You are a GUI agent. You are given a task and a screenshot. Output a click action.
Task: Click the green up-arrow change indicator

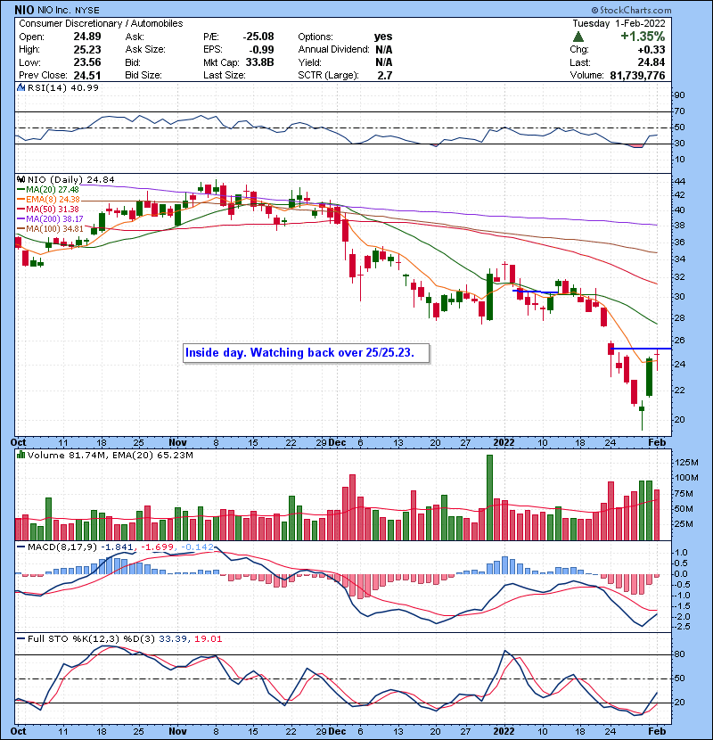[x=578, y=37]
